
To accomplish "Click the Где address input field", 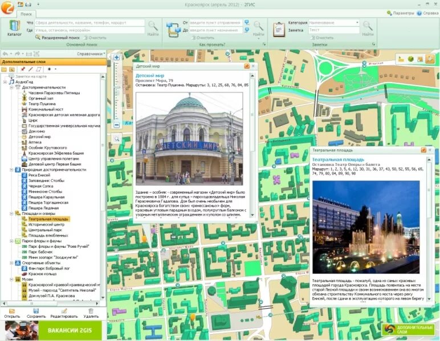I will click(89, 30).
